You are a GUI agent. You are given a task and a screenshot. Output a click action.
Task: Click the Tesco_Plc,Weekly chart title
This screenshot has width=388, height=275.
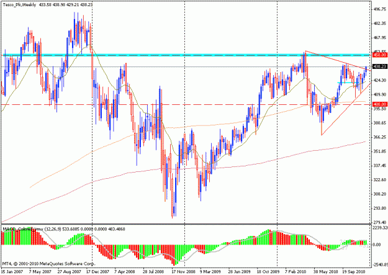coord(19,5)
